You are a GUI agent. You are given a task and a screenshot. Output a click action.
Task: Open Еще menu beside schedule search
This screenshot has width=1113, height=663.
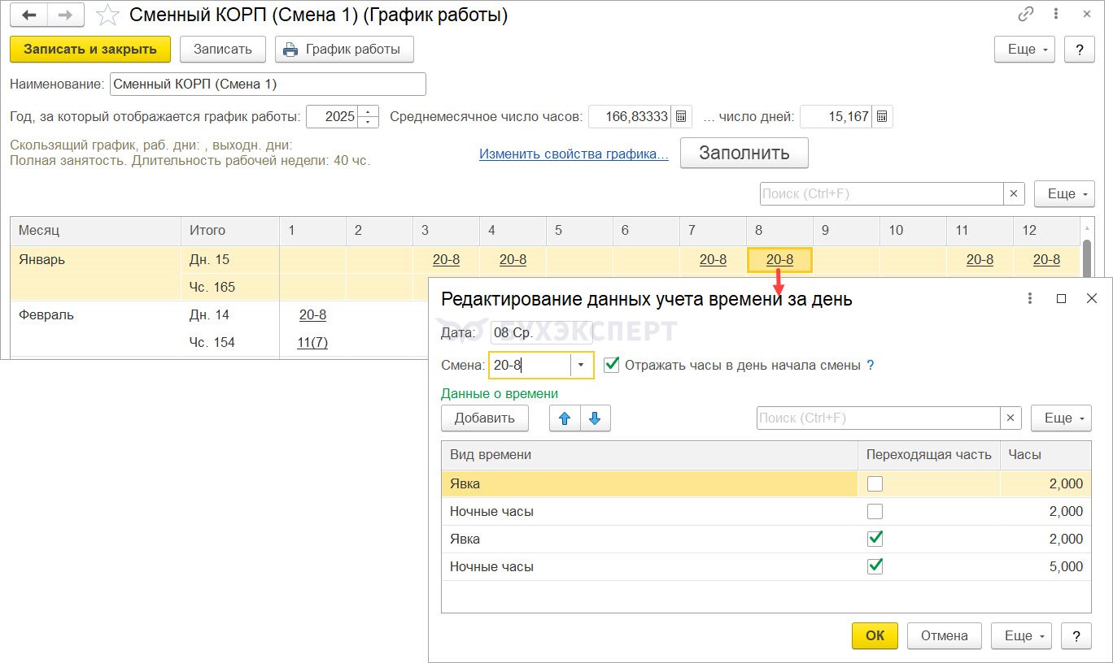(x=1064, y=194)
